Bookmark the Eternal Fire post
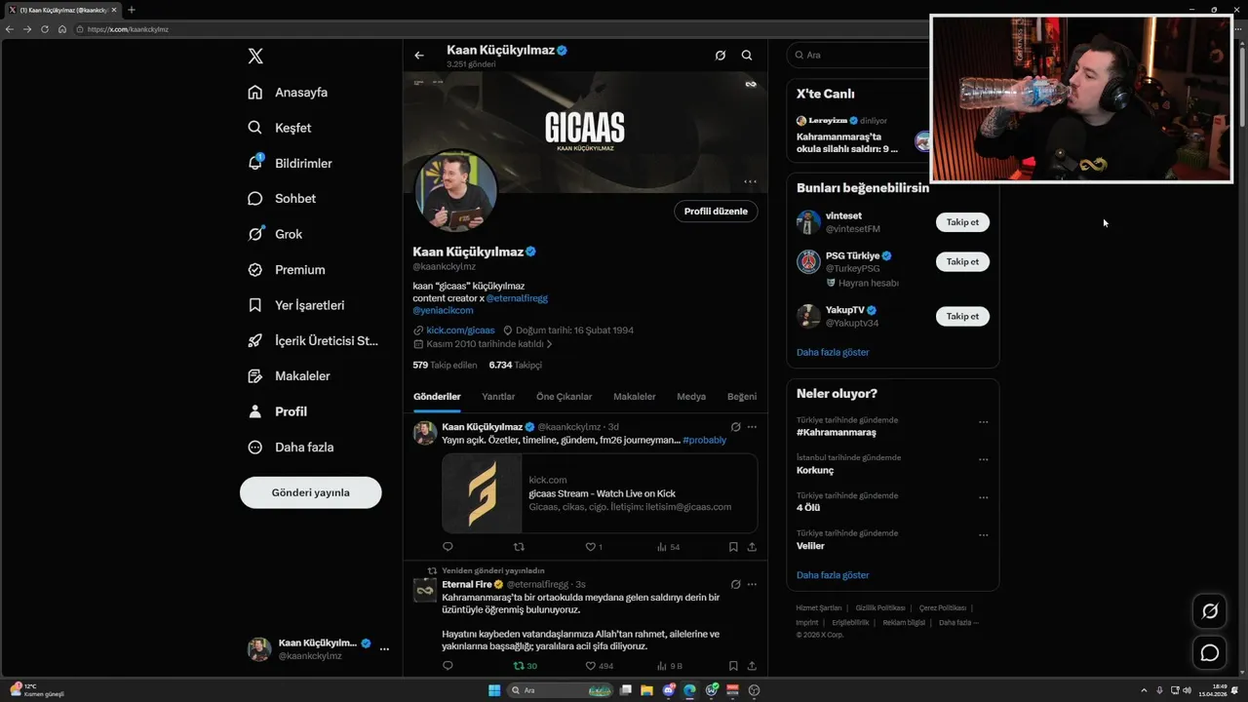This screenshot has height=702, width=1248. (733, 666)
